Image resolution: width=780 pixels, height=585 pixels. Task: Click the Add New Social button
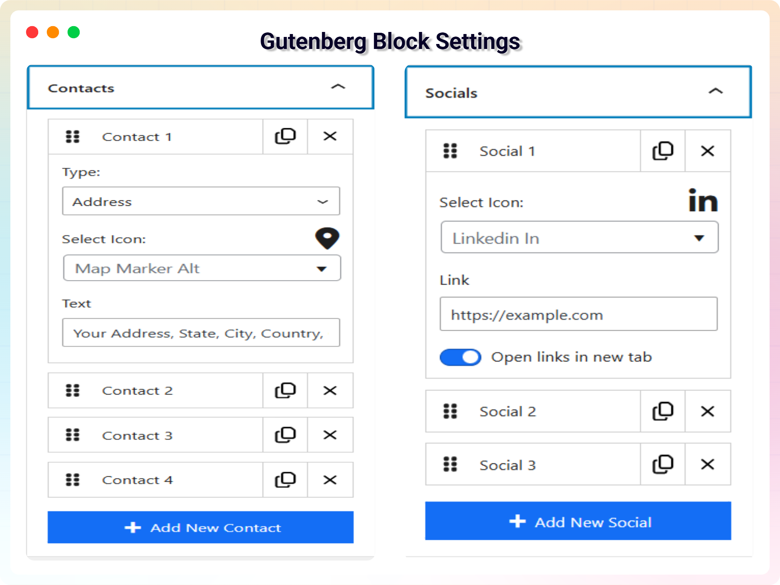pos(578,521)
